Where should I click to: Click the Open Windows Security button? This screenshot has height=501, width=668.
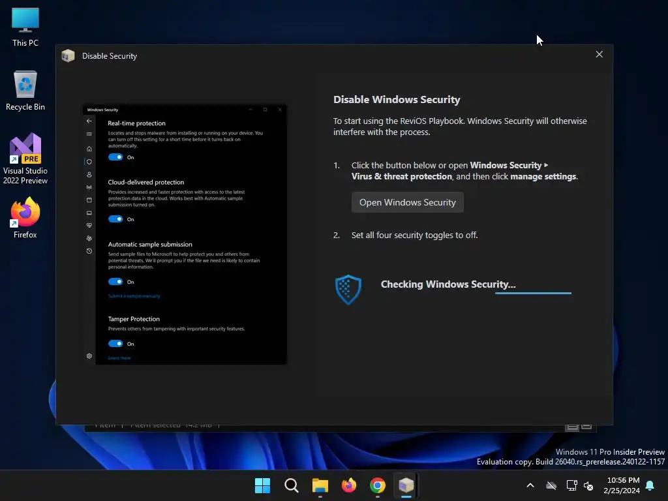[407, 202]
